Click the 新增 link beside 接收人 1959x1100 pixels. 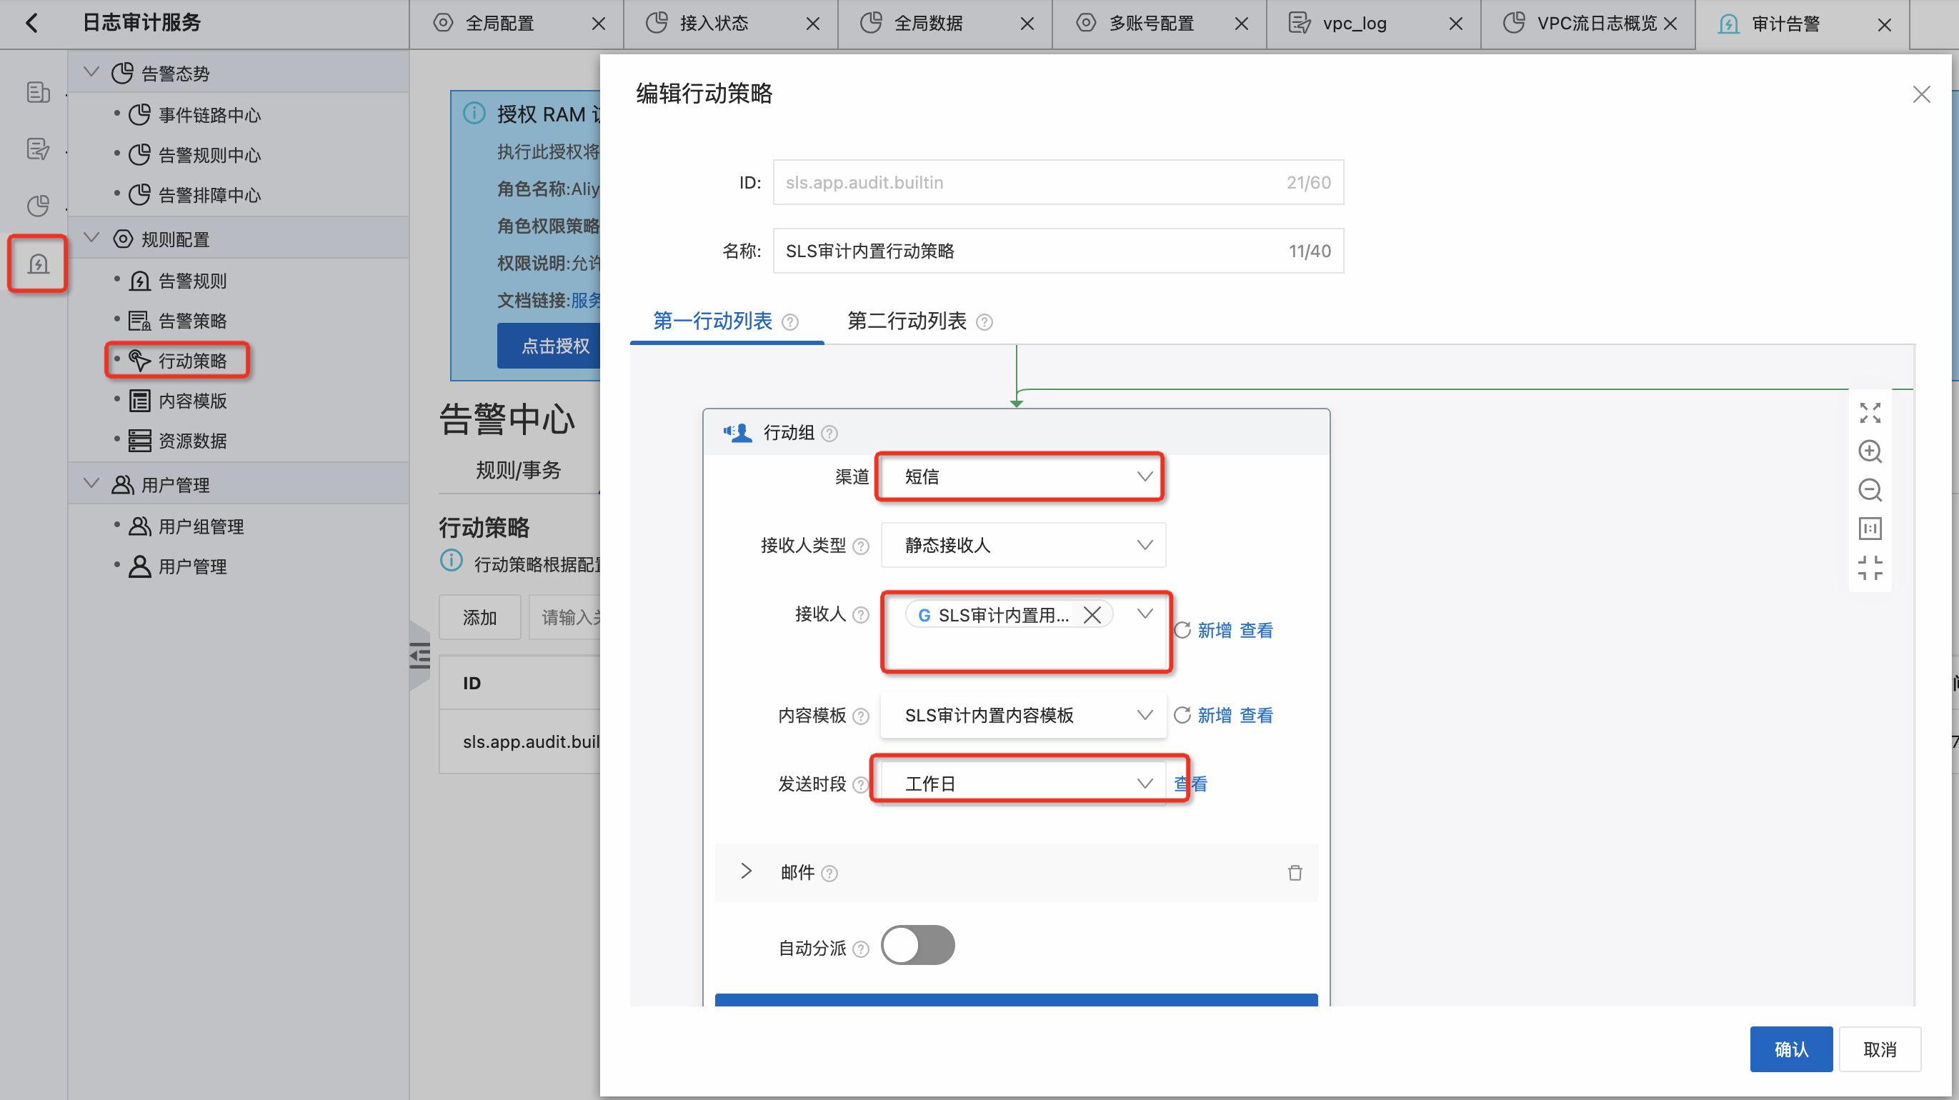click(1214, 630)
